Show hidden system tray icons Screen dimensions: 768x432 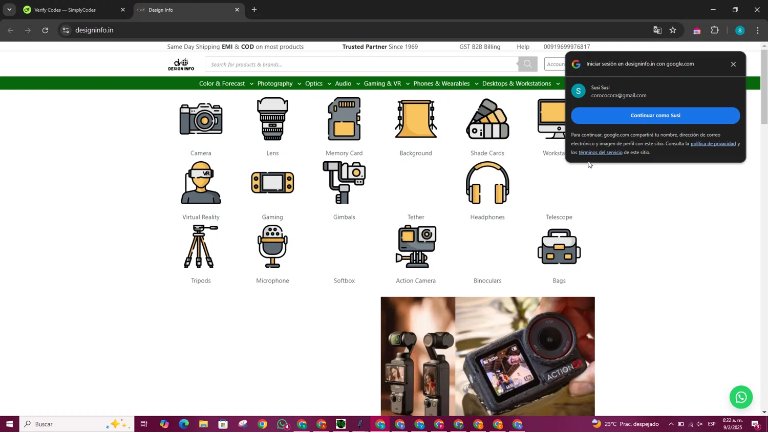(671, 424)
